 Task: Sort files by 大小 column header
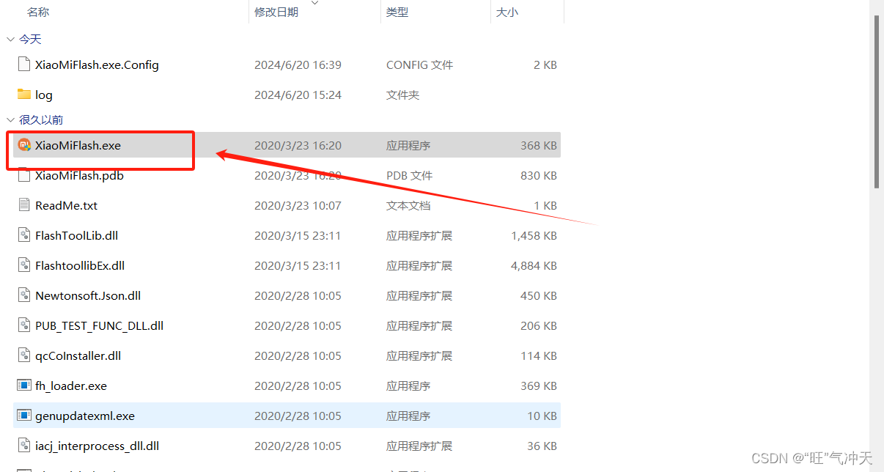click(507, 12)
